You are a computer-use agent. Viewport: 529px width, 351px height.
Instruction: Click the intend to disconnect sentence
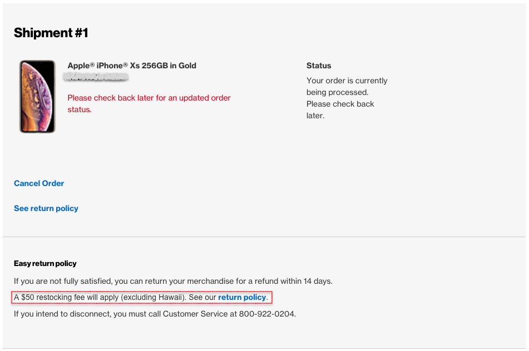coord(155,314)
